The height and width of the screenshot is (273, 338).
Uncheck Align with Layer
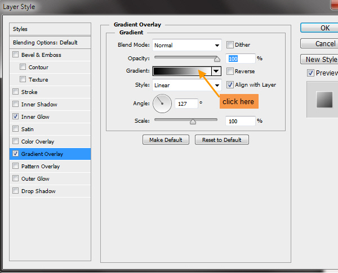tap(230, 85)
